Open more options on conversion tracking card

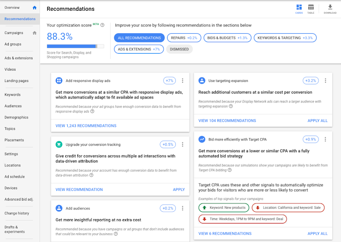pyautogui.click(x=182, y=144)
